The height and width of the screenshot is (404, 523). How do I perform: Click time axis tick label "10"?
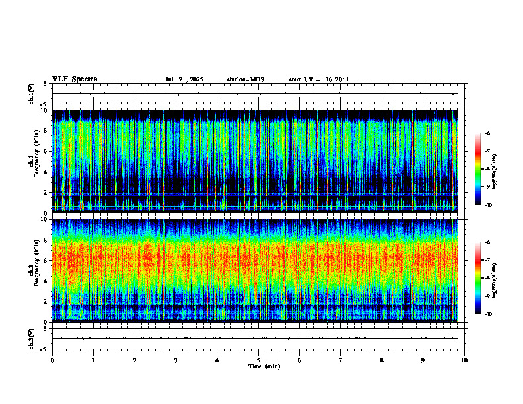(464, 360)
